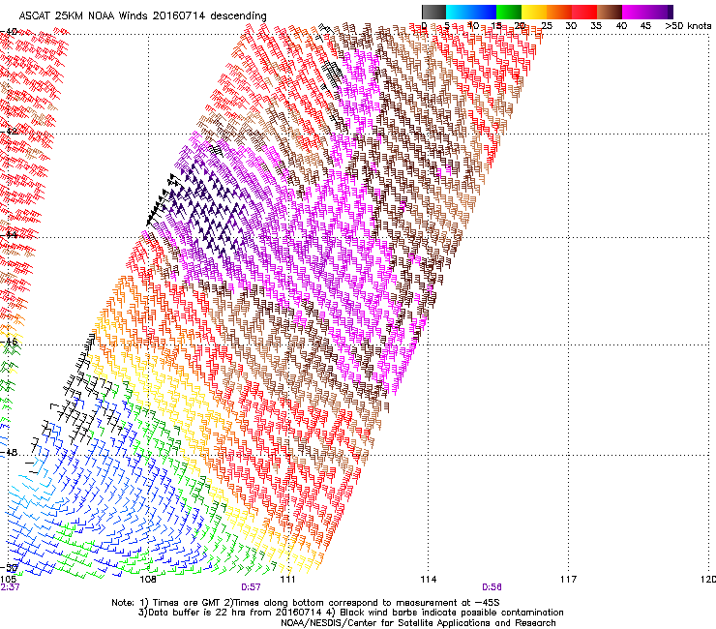Click the title 'ASCAT 25KM NOAA Winds 20160714 descending'
Image resolution: width=716 pixels, height=629 pixels.
(142, 16)
